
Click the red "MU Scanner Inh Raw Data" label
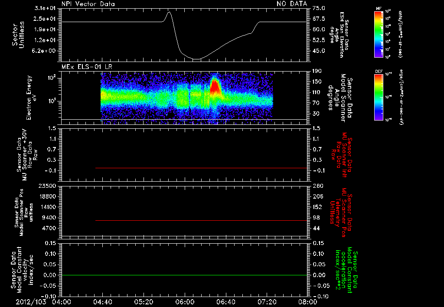[341, 155]
